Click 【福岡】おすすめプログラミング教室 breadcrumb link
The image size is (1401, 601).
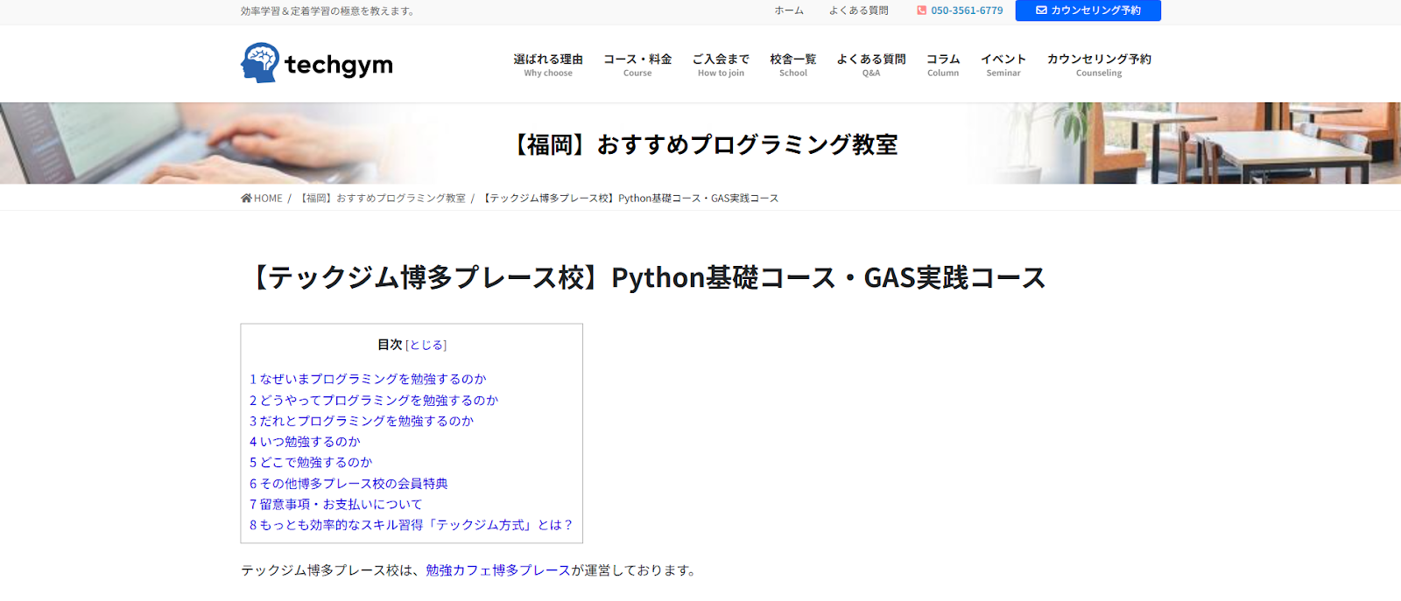383,199
